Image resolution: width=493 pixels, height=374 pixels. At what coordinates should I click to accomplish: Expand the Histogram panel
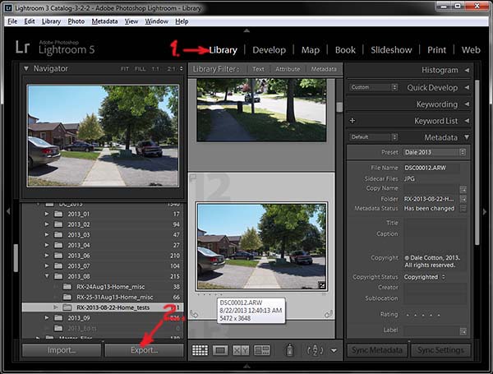(x=467, y=70)
